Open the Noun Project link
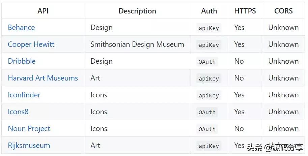This screenshot has height=156, width=308. [x=29, y=129]
